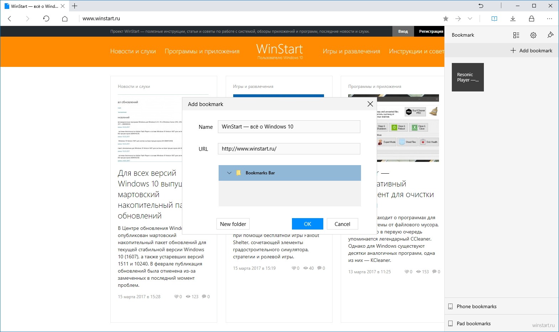Click the Регистрация button
The width and height of the screenshot is (559, 332).
point(430,31)
